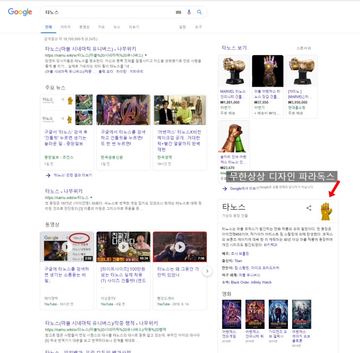
Task: Open the 작중 행적 - 나무위키 result
Action: pos(101,323)
